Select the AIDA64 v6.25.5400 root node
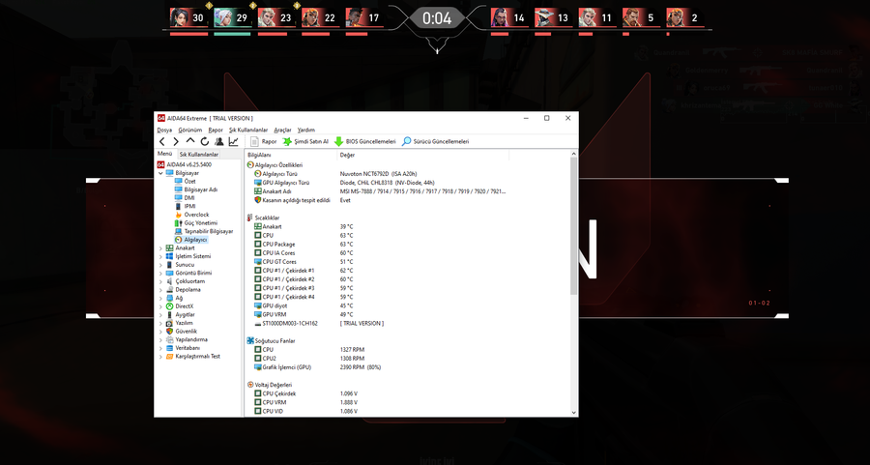This screenshot has width=870, height=465. pyautogui.click(x=185, y=164)
